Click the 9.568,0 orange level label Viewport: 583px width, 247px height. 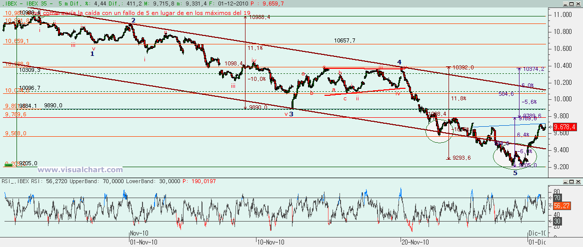point(15,133)
